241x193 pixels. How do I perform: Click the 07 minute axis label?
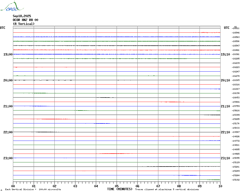158,186
